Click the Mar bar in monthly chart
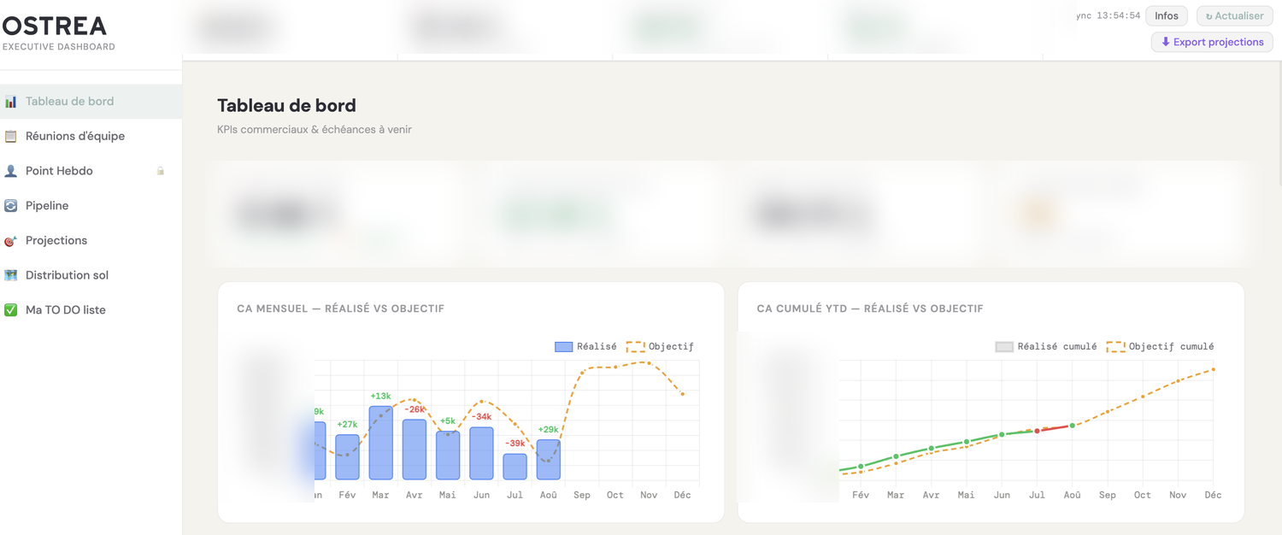 click(x=381, y=443)
